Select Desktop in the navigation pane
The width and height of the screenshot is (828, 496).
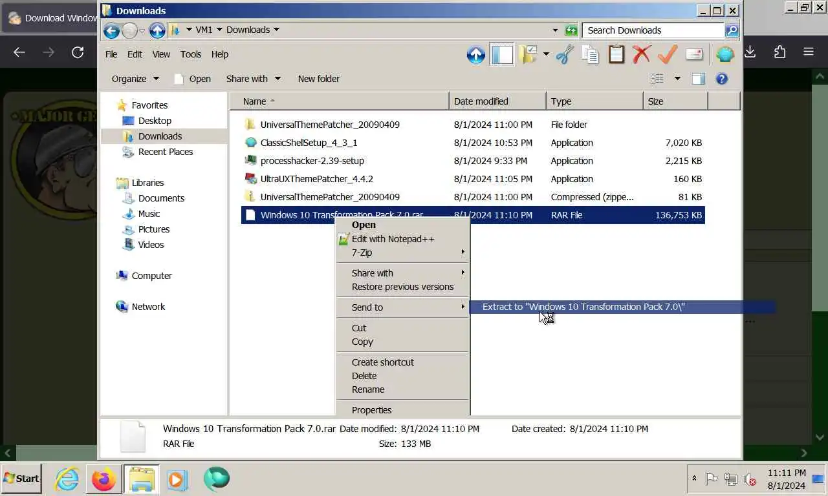coord(155,121)
